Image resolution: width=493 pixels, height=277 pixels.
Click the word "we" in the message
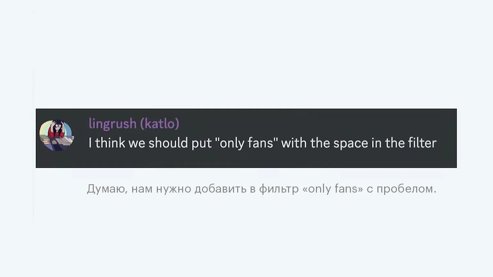pyautogui.click(x=137, y=143)
